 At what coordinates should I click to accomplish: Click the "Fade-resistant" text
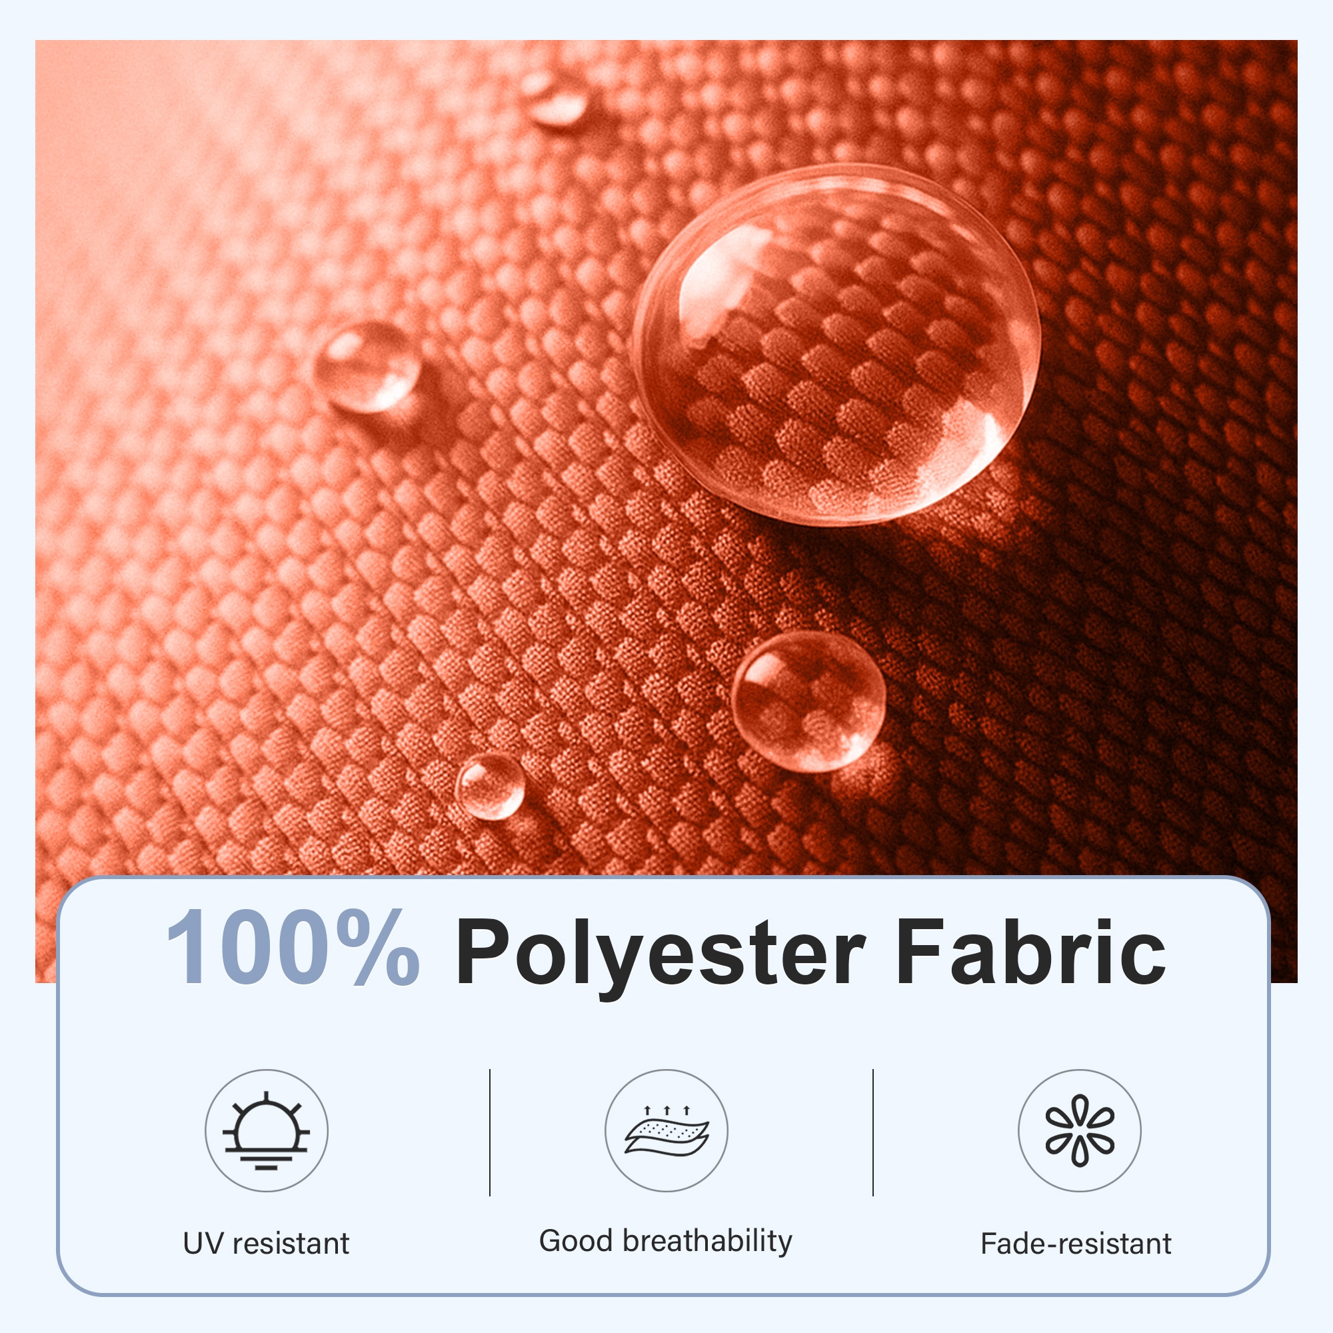(x=1076, y=1243)
